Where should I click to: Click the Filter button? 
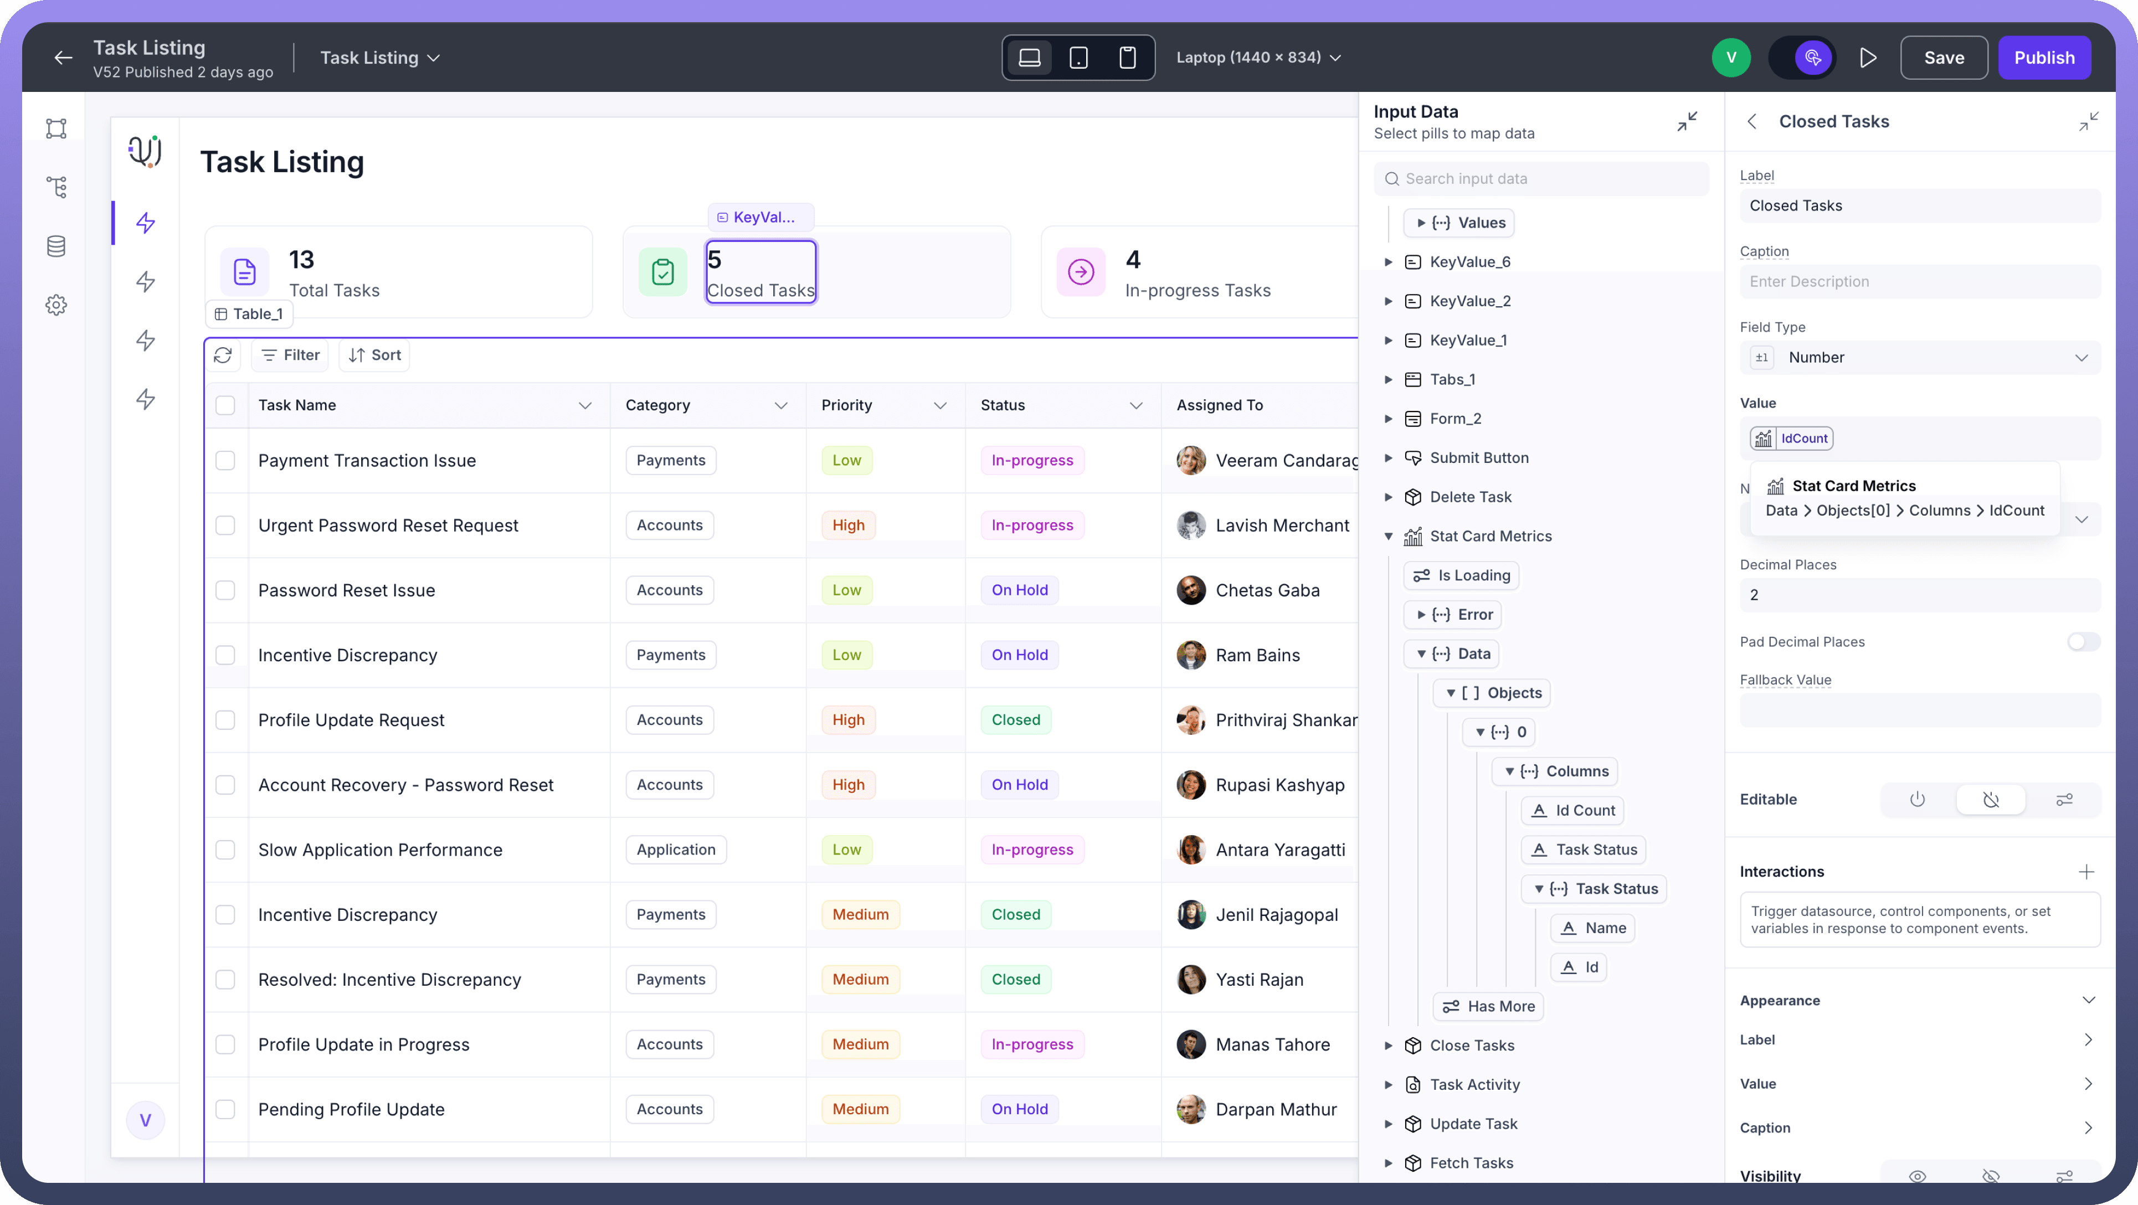pos(290,355)
